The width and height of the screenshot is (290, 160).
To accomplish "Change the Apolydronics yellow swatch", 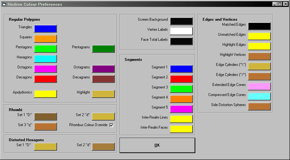I will tap(45, 94).
